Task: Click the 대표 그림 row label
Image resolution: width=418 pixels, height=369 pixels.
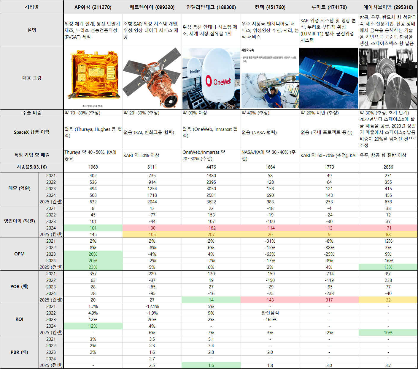Action: click(32, 78)
